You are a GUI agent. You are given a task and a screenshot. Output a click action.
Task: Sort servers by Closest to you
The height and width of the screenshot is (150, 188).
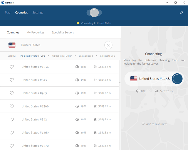(x=108, y=56)
